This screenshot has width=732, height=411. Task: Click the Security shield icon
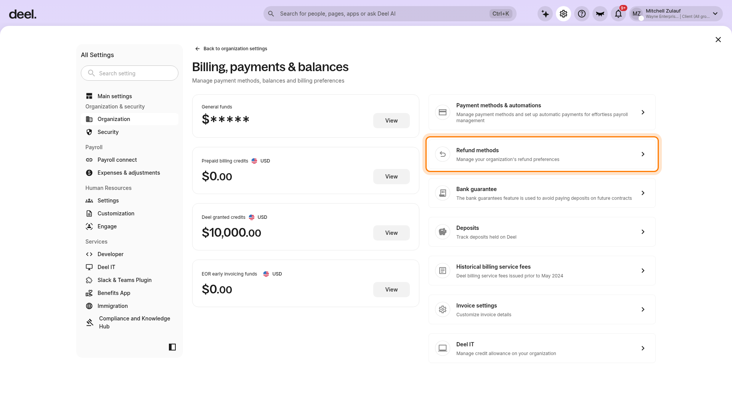click(89, 132)
